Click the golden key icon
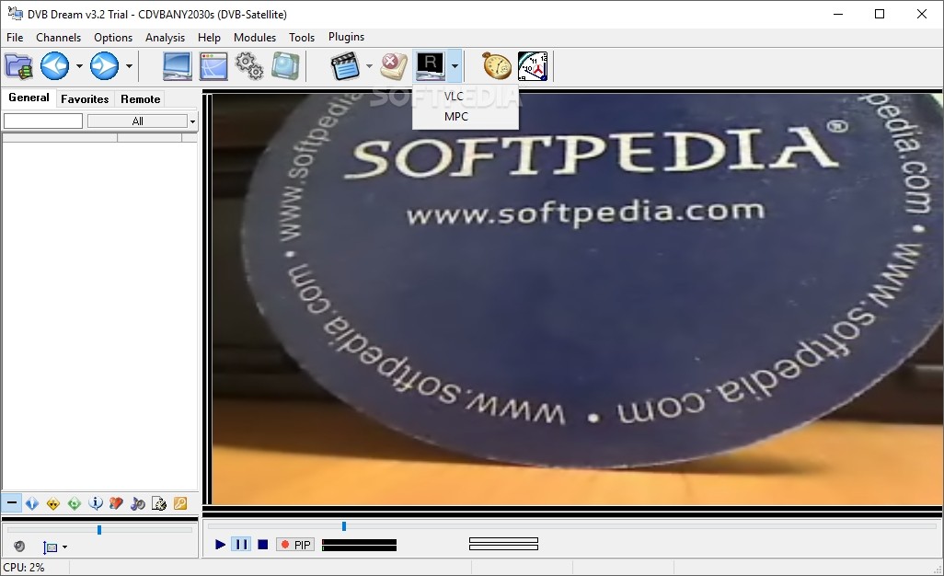 (180, 503)
